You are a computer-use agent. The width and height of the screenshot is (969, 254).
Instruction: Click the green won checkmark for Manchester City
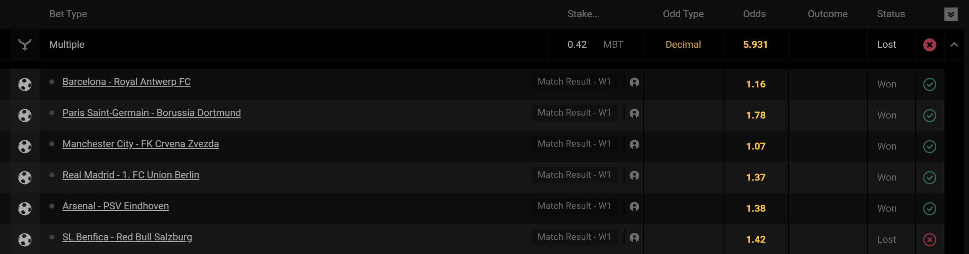(x=930, y=146)
